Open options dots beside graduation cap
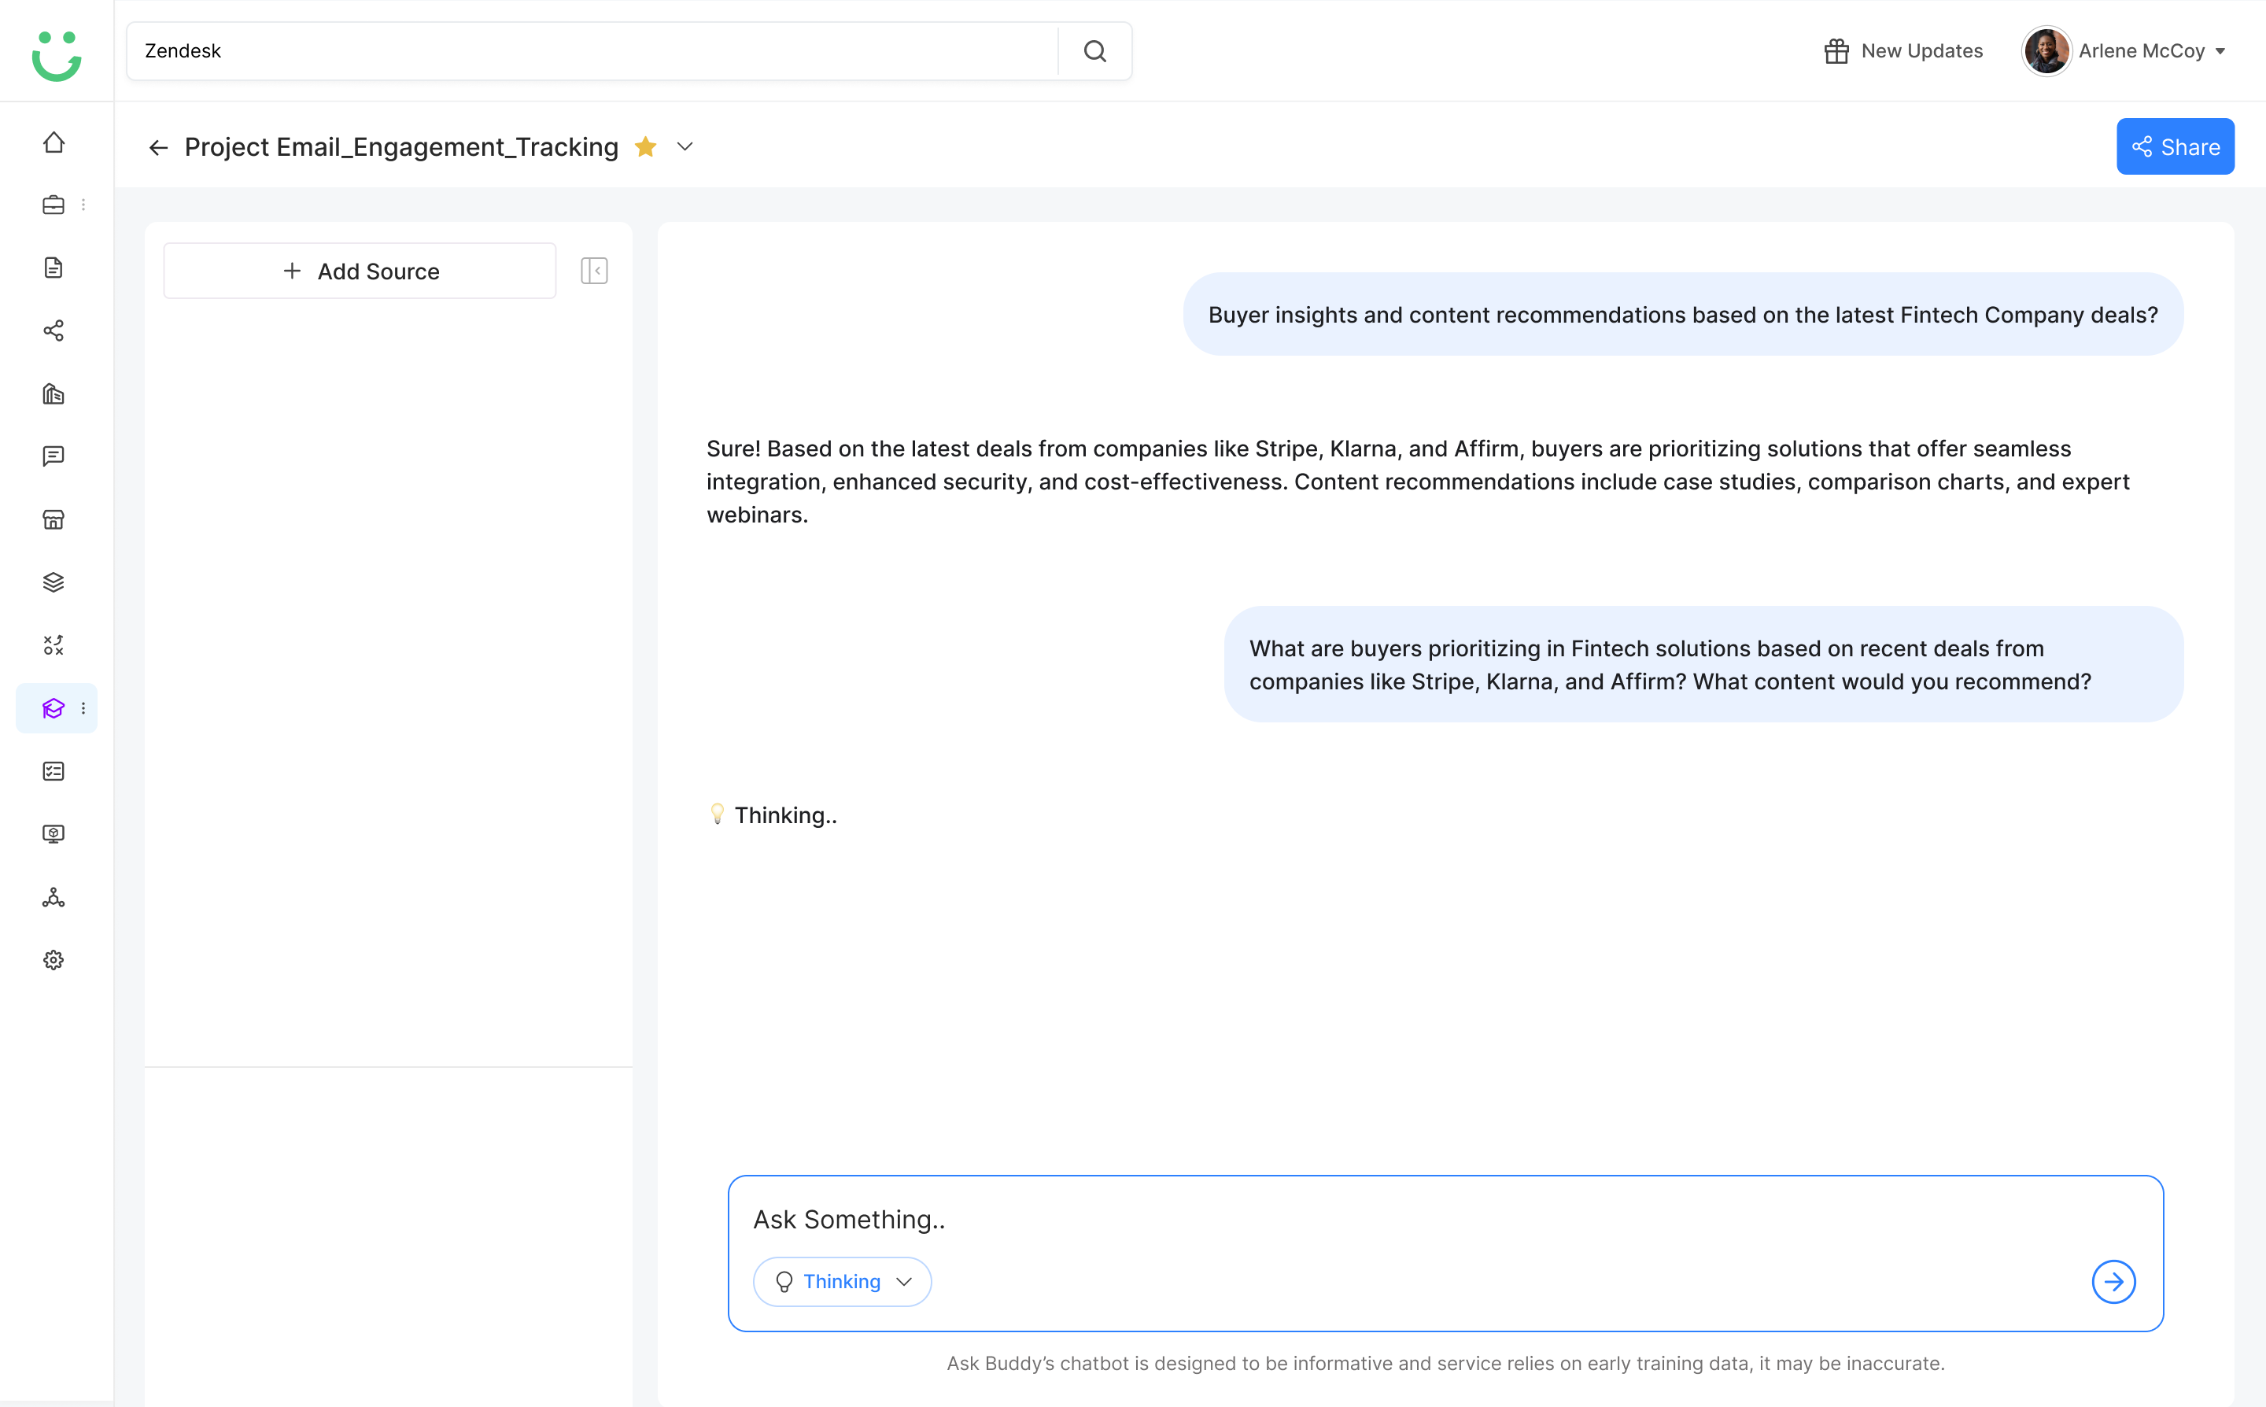 [x=83, y=708]
